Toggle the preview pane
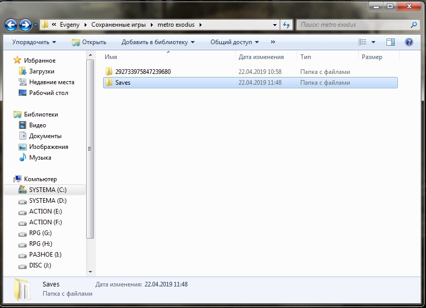 [x=391, y=42]
